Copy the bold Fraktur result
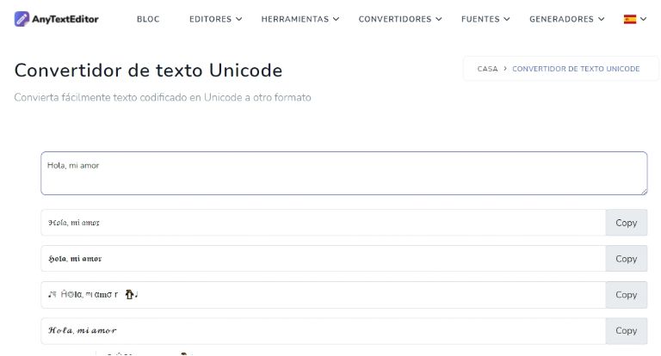 click(626, 259)
